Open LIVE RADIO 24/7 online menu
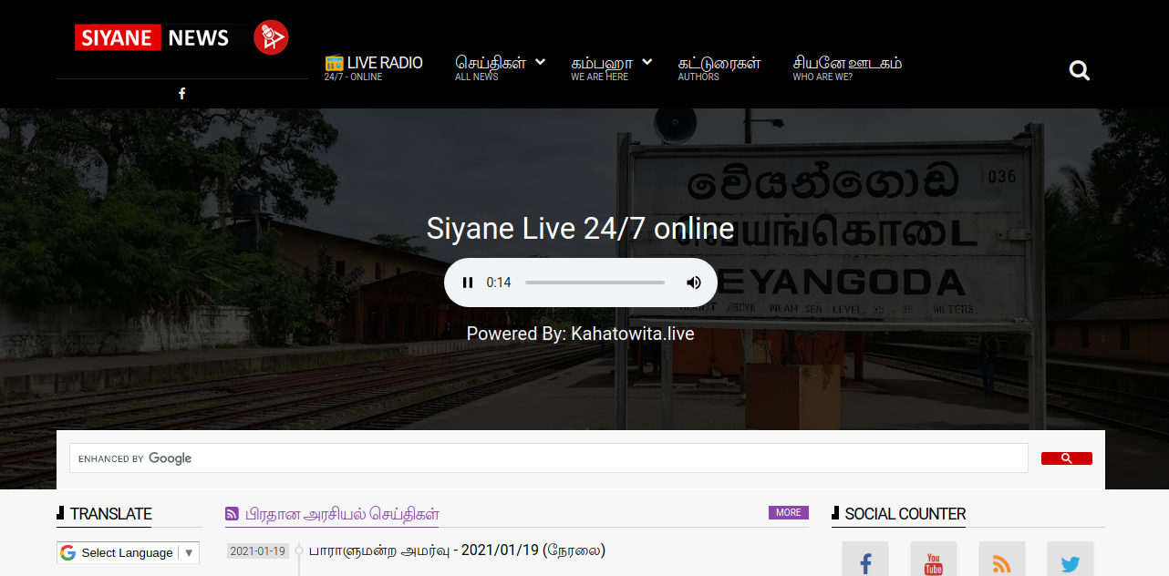1169x576 pixels. click(x=373, y=68)
